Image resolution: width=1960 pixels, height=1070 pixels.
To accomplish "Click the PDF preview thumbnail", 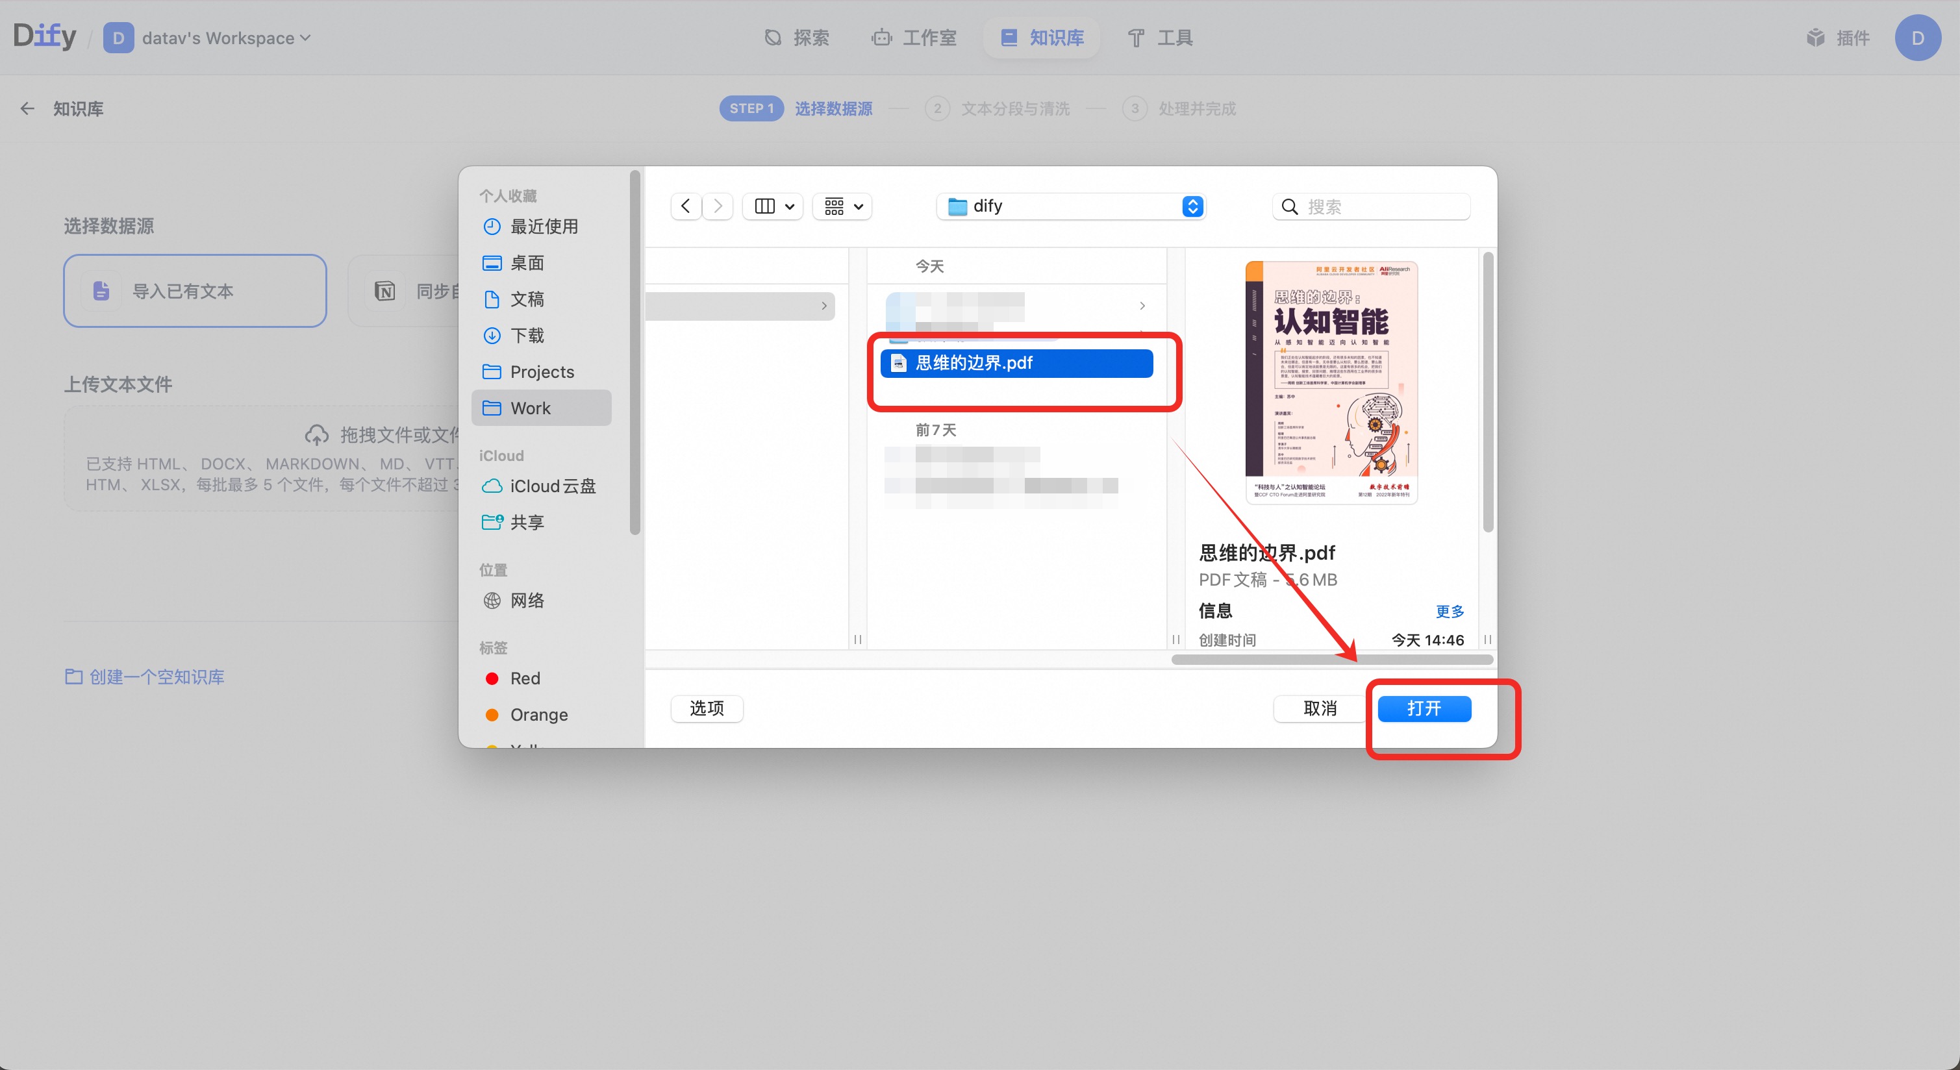I will [x=1331, y=382].
